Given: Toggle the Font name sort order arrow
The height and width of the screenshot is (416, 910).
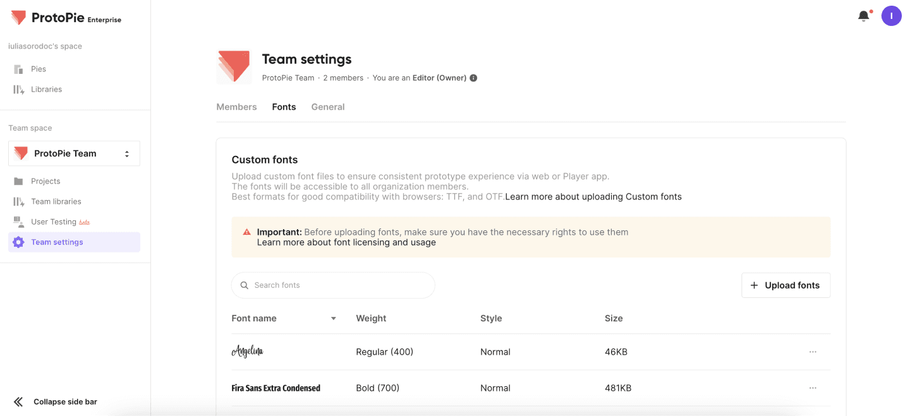Looking at the screenshot, I should (x=333, y=318).
